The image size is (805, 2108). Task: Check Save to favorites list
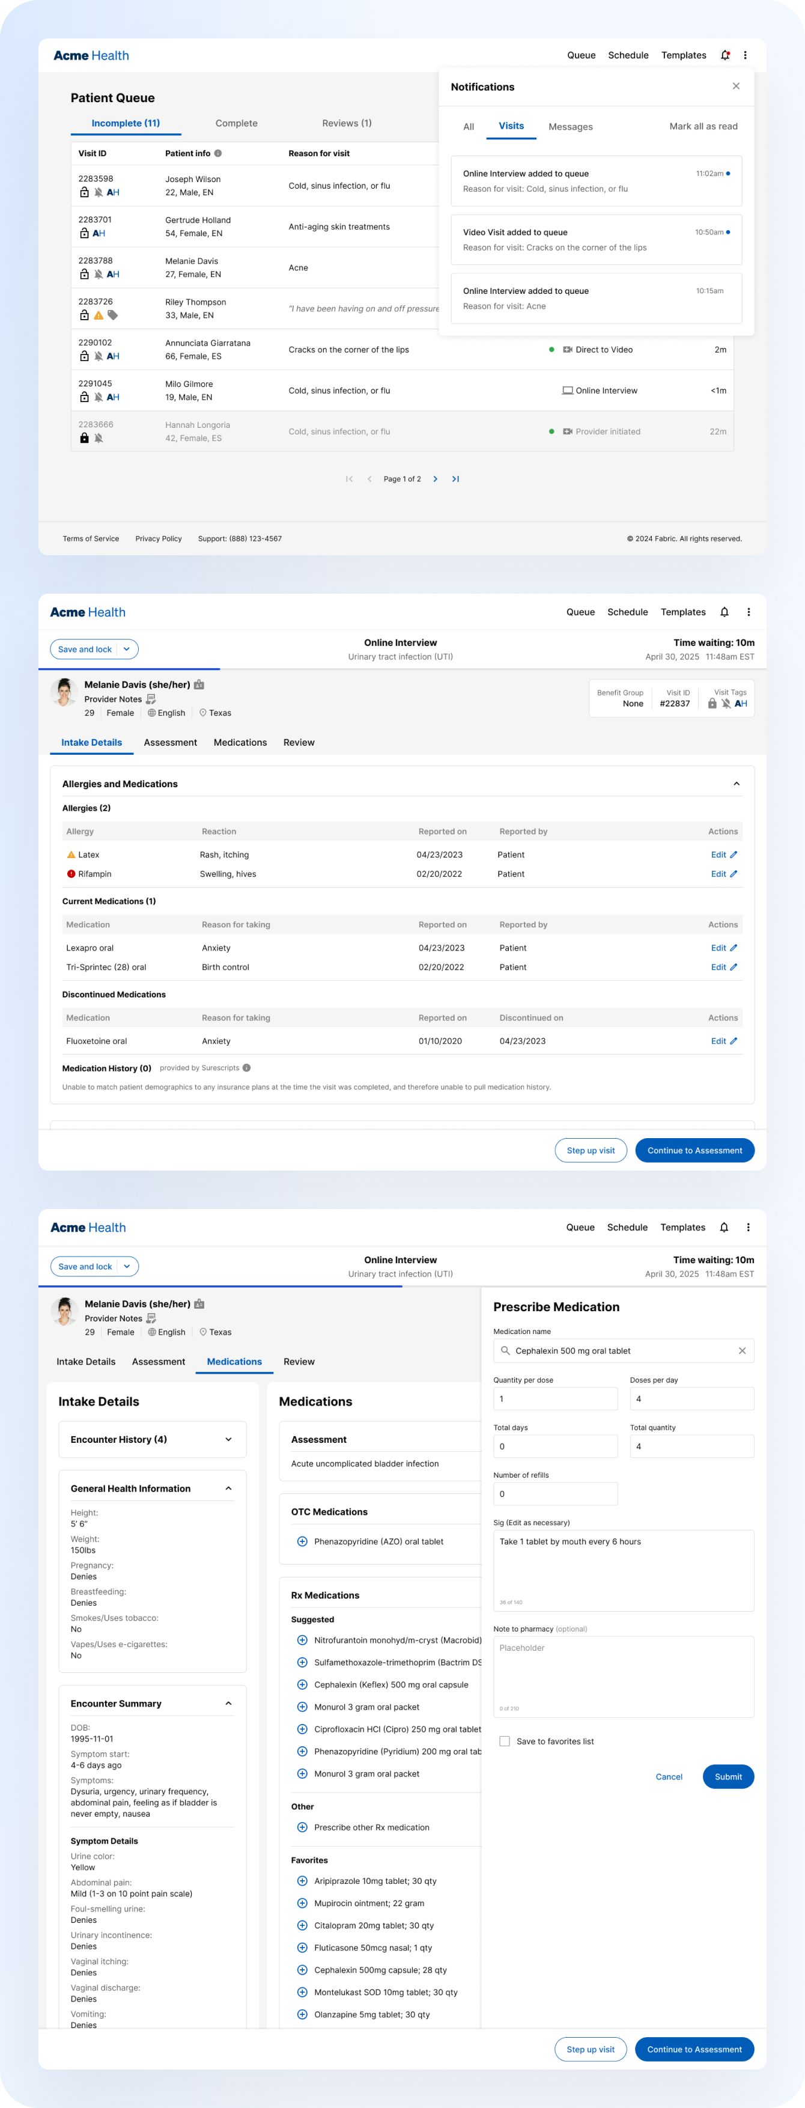[x=505, y=1741]
